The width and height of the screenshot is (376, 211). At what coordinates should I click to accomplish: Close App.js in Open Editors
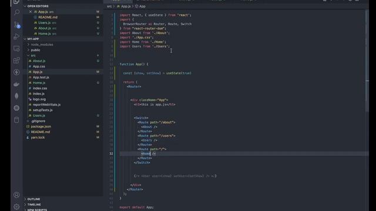31,12
